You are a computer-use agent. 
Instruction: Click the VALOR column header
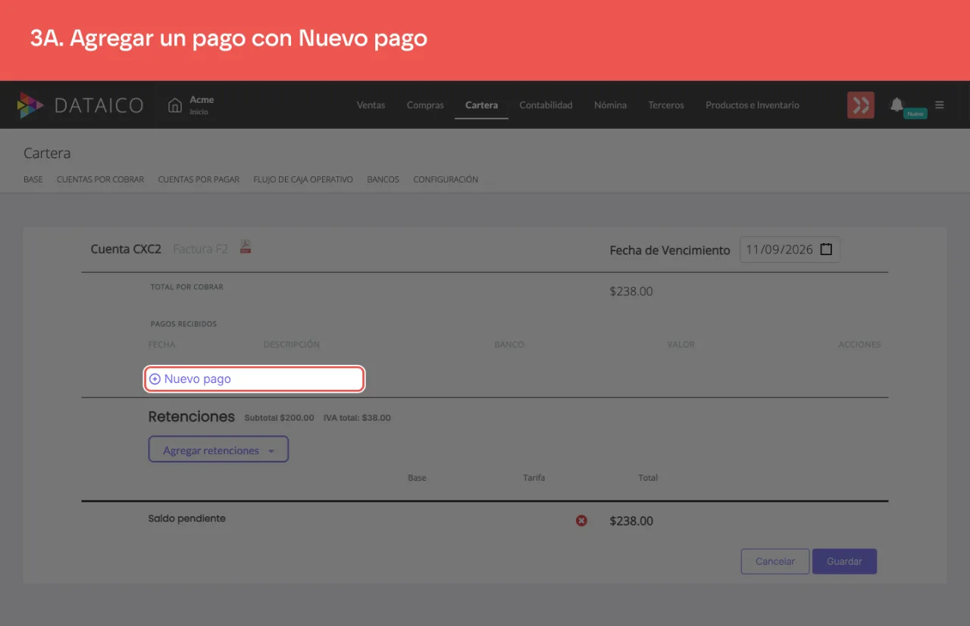point(681,344)
